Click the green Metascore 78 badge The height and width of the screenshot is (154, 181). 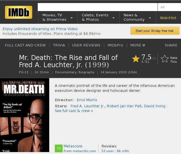59,148
